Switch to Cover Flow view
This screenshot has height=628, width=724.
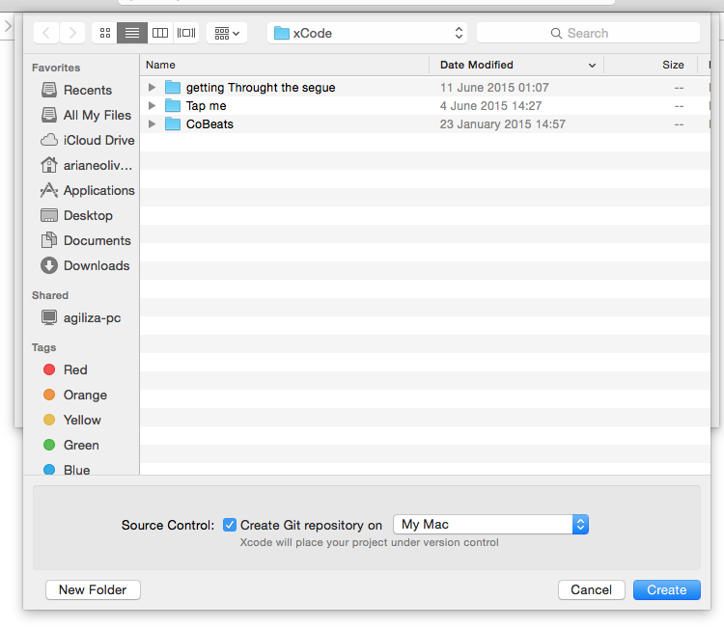(186, 33)
